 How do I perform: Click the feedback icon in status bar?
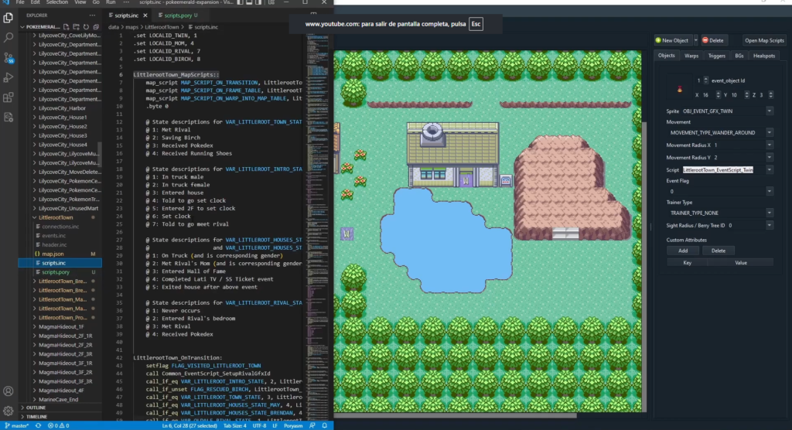[x=312, y=425]
